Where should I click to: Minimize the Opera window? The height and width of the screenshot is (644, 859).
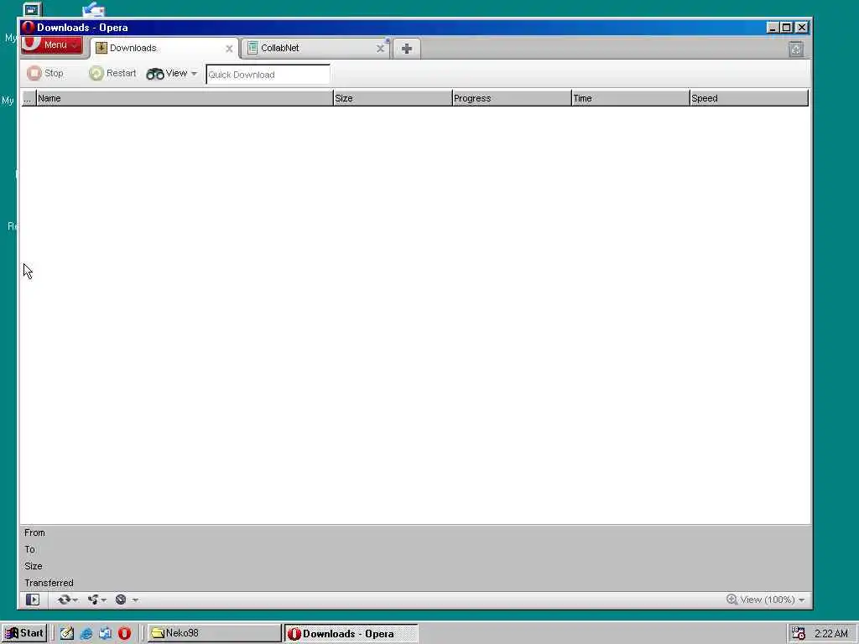(x=773, y=28)
